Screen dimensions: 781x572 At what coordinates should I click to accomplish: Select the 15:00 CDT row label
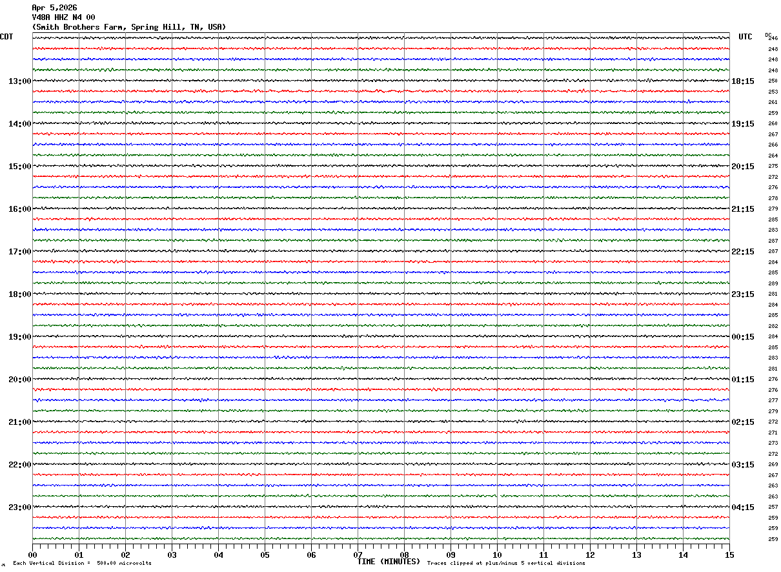20,167
